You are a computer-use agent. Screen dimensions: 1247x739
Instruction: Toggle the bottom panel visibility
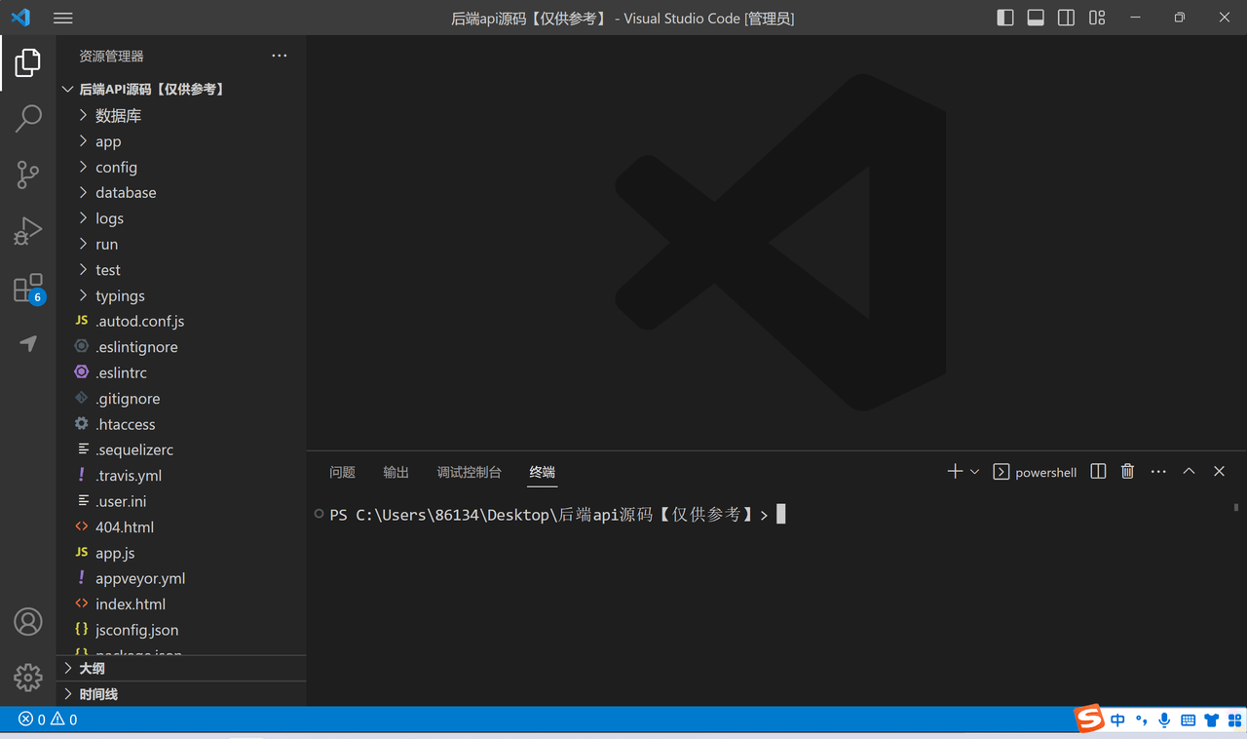point(1036,18)
